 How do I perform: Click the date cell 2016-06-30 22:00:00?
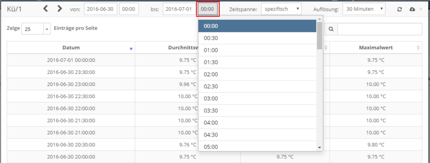(71, 108)
